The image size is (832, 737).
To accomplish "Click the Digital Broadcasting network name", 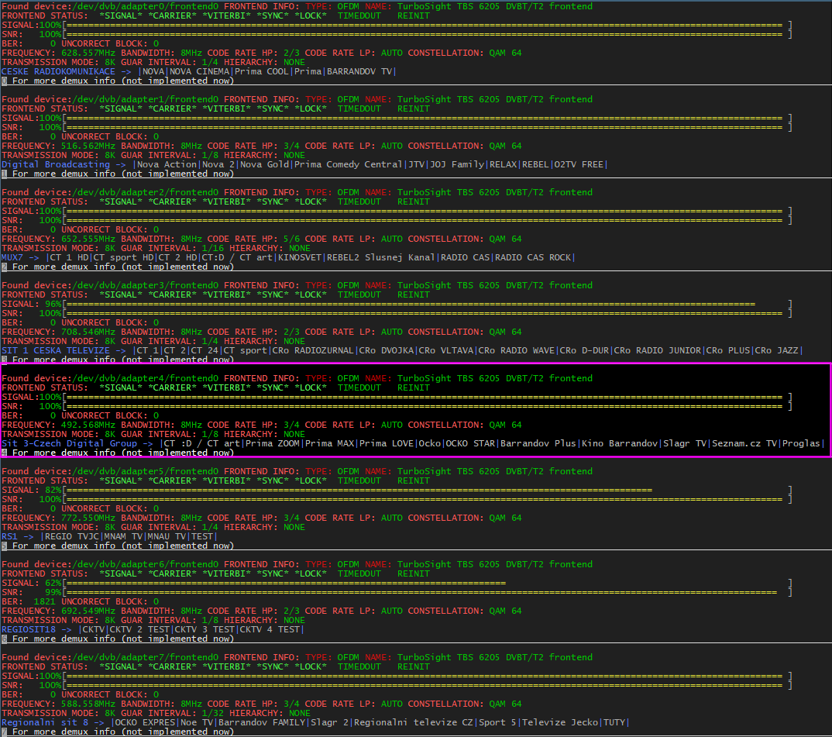I will (x=56, y=164).
